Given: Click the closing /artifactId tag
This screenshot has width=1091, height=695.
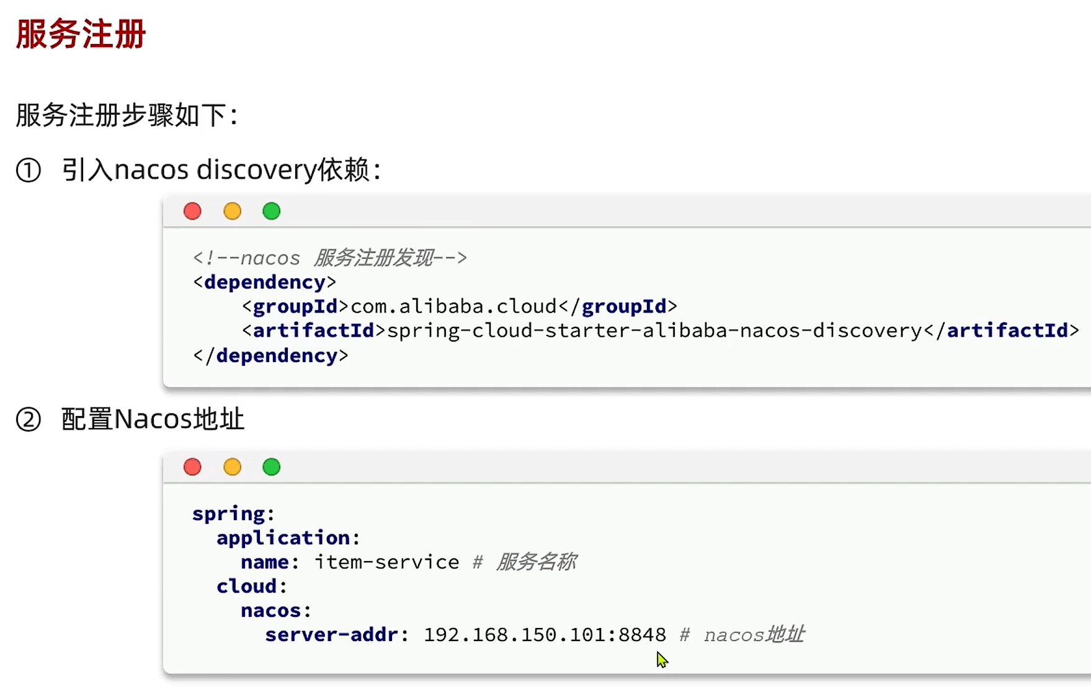Looking at the screenshot, I should click(x=1002, y=330).
